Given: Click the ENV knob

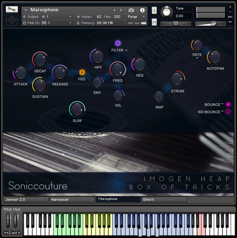Looking at the screenshot, I should [97, 82].
